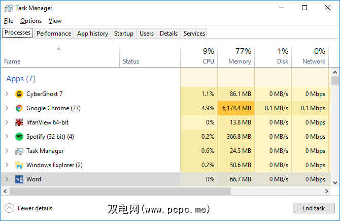Expand the Windows Explorer process group

pyautogui.click(x=7, y=165)
